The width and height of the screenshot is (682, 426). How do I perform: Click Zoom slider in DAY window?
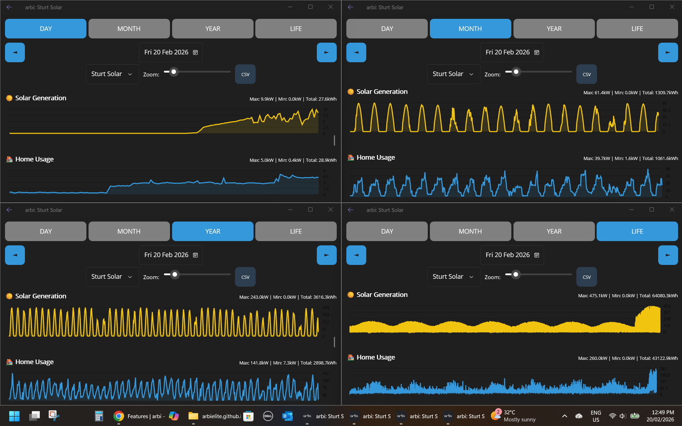click(x=197, y=72)
